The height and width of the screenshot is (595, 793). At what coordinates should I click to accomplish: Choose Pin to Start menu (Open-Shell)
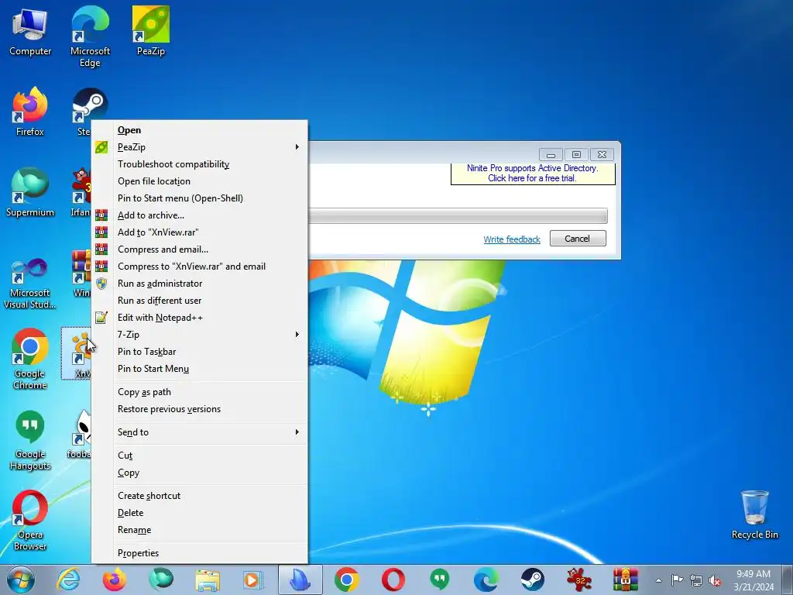pos(200,198)
